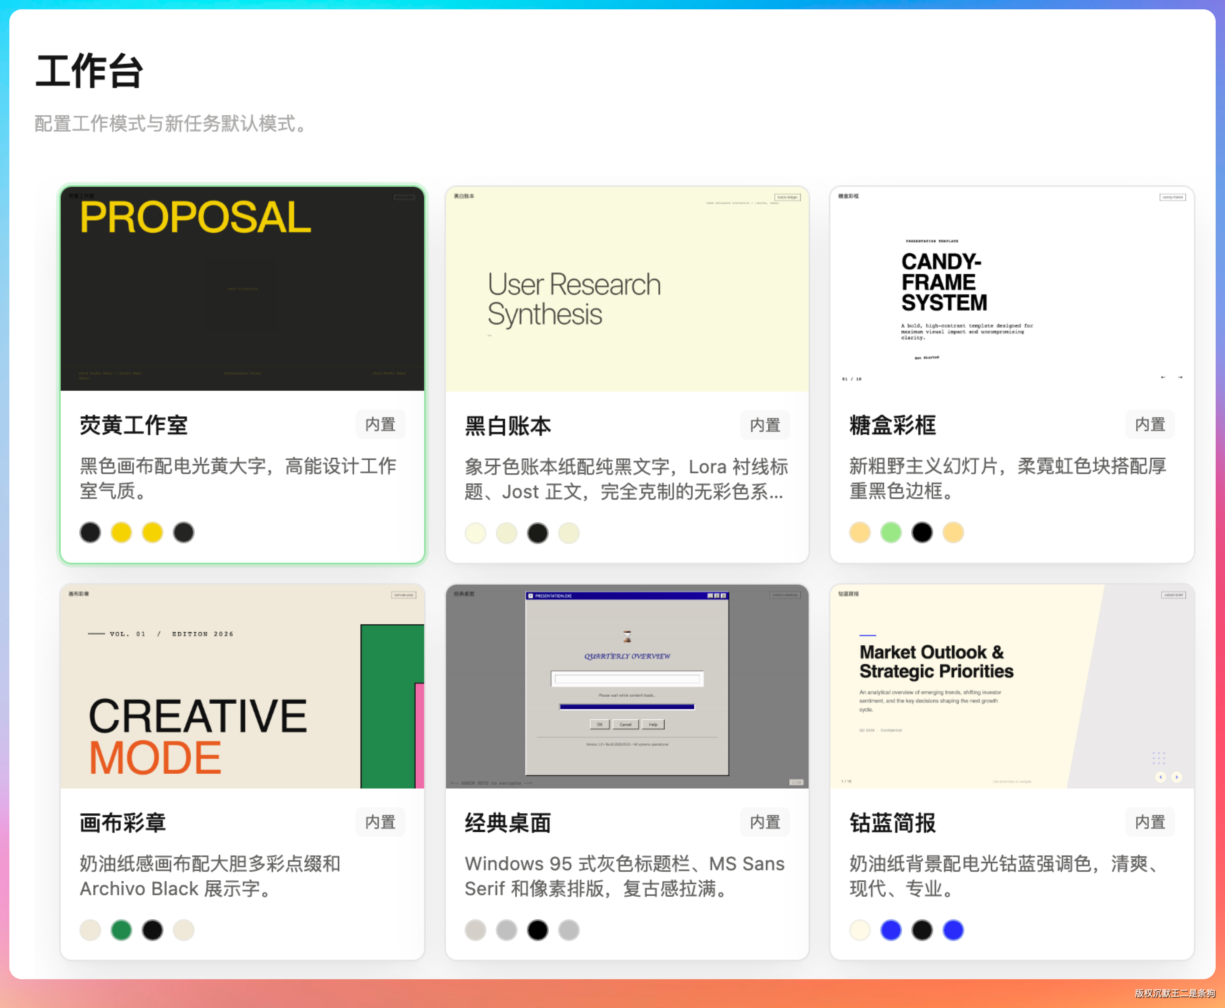Open the 糖盒彩框 Candy-Frame System thumbnail
The image size is (1225, 1008).
pyautogui.click(x=1012, y=288)
